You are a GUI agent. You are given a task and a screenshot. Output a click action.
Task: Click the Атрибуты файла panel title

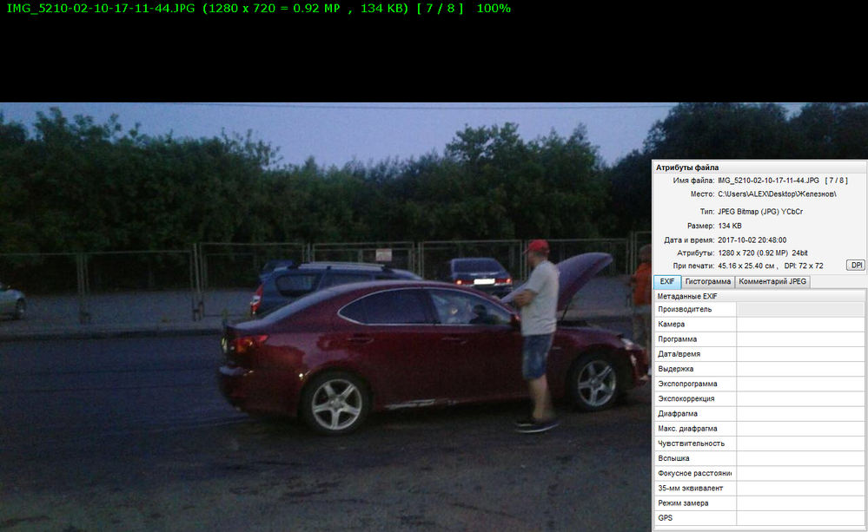coord(686,167)
